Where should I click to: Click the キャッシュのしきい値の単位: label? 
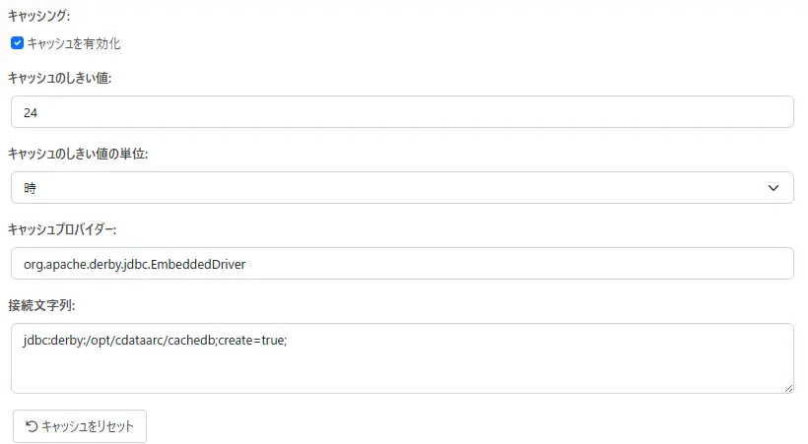78,154
